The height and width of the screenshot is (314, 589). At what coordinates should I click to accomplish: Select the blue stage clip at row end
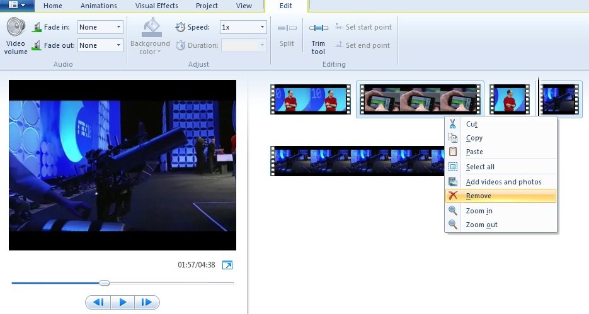(x=559, y=99)
